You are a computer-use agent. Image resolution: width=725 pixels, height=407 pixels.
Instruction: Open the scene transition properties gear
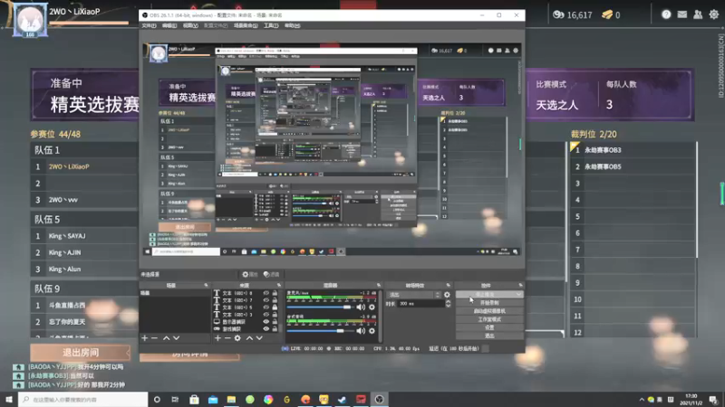pos(447,295)
